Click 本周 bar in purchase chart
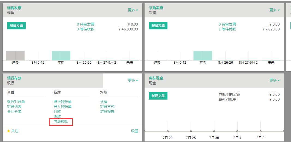This screenshot has width=291, height=142. [x=203, y=55]
